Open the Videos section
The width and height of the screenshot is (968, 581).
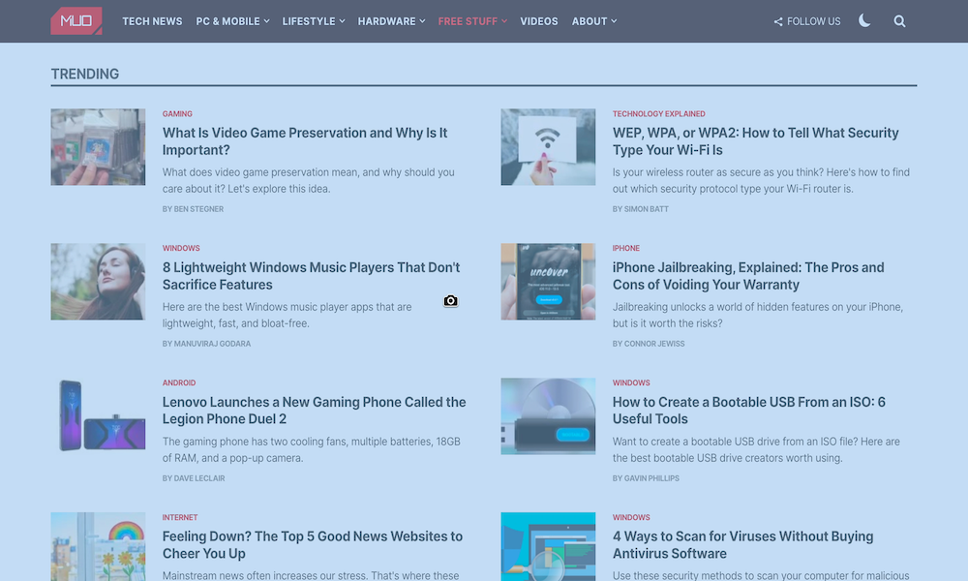click(539, 20)
